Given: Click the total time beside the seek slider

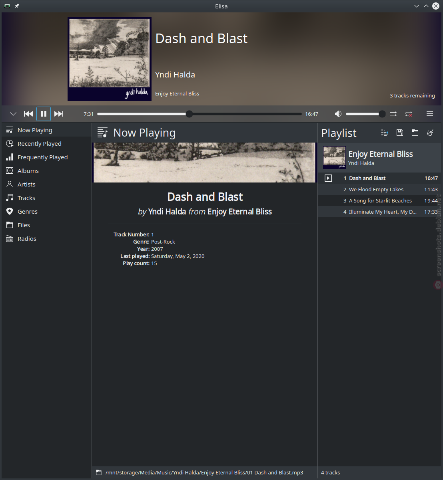Looking at the screenshot, I should click(x=312, y=114).
